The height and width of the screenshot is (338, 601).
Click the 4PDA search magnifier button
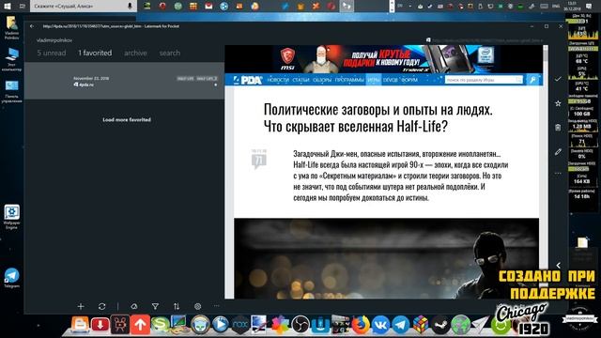click(x=533, y=80)
